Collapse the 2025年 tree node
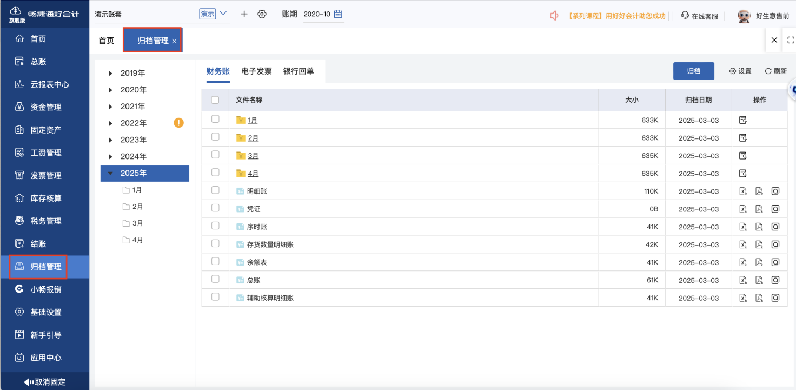 [x=110, y=173]
